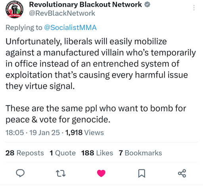Open the 19 Jan 25 date link

pyautogui.click(x=44, y=133)
